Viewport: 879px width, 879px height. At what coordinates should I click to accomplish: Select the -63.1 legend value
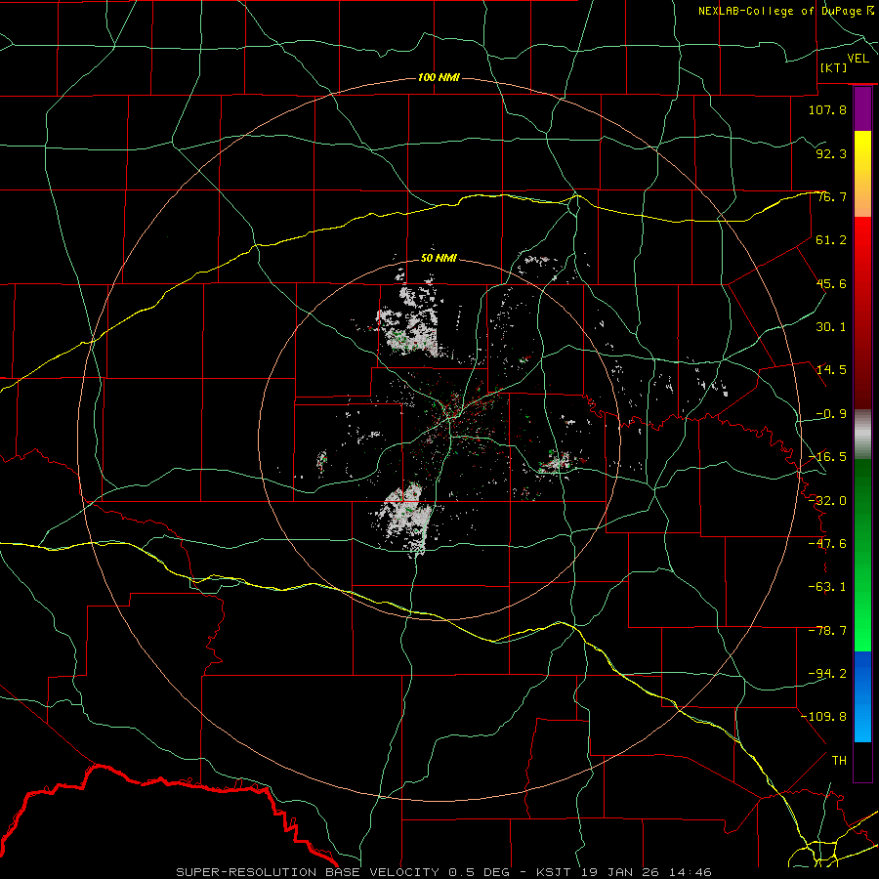pyautogui.click(x=827, y=587)
